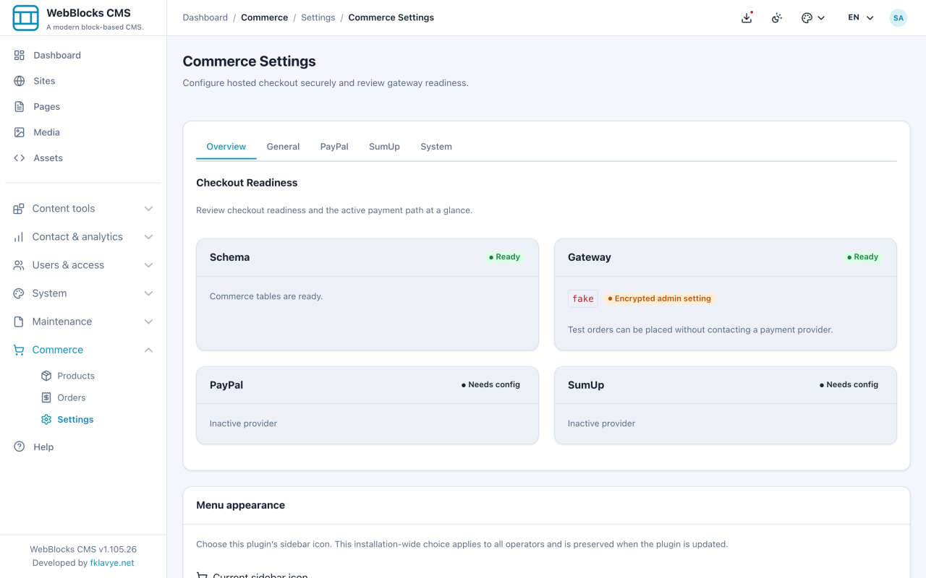Click the Settings gear icon under Commerce
The height and width of the screenshot is (578, 926).
pos(46,419)
